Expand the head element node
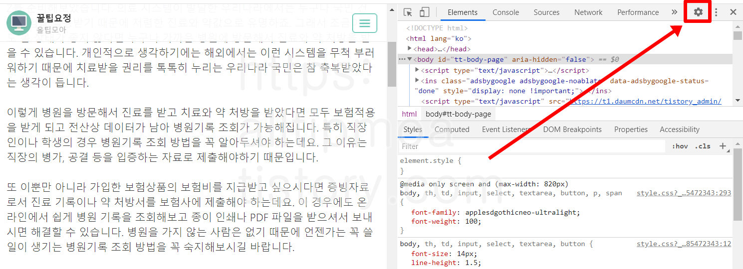 pos(410,49)
